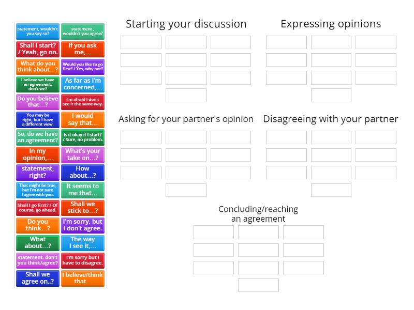This screenshot has width=414, height=310.
Task: Select the "What's your take on…?" tile
Action: tap(83, 155)
